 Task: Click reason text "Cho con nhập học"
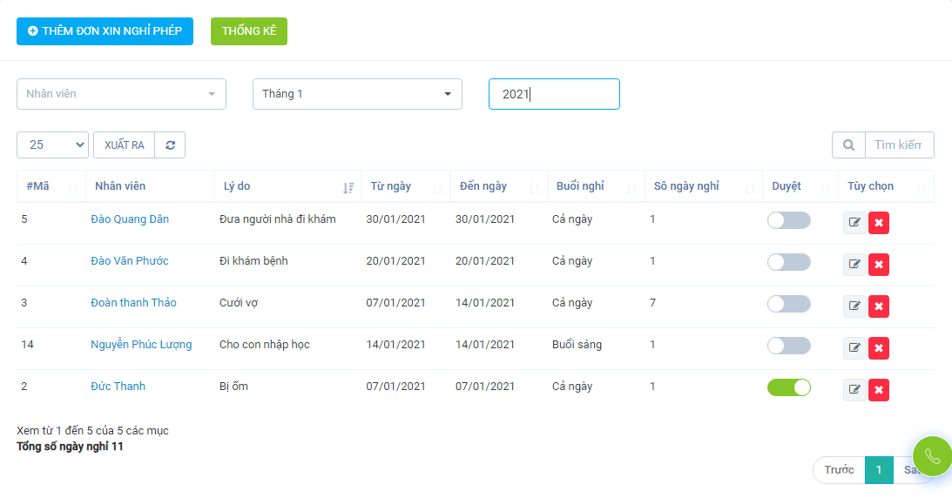pyautogui.click(x=265, y=345)
